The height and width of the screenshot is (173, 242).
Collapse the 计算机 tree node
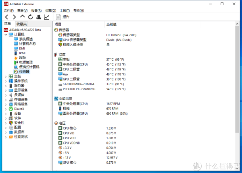click(6, 35)
